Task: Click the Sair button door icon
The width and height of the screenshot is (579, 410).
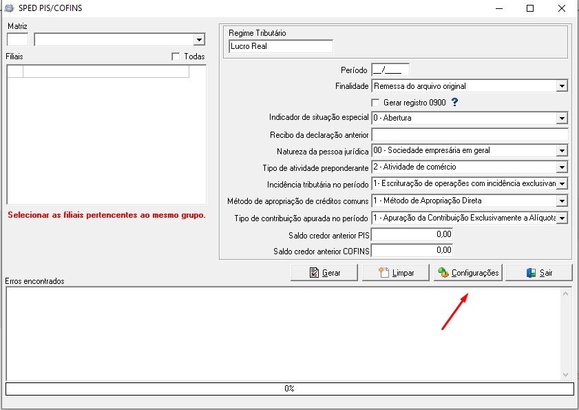Action: [531, 273]
